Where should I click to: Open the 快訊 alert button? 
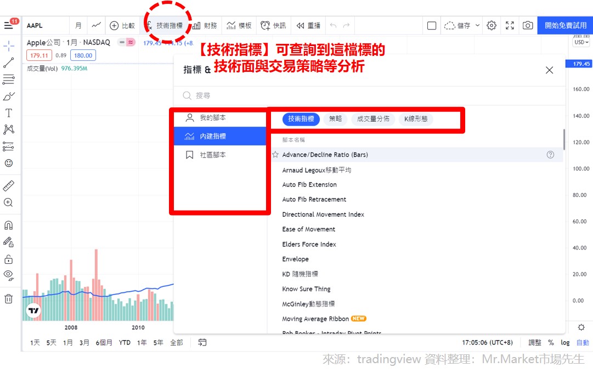coord(273,26)
